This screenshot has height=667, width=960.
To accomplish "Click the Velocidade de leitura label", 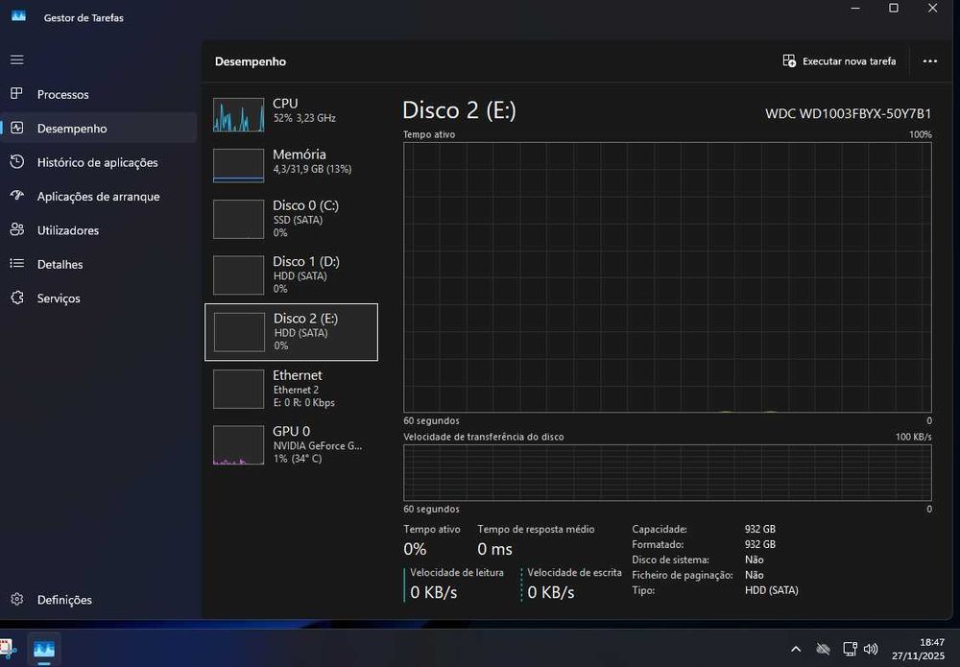I will pyautogui.click(x=457, y=572).
